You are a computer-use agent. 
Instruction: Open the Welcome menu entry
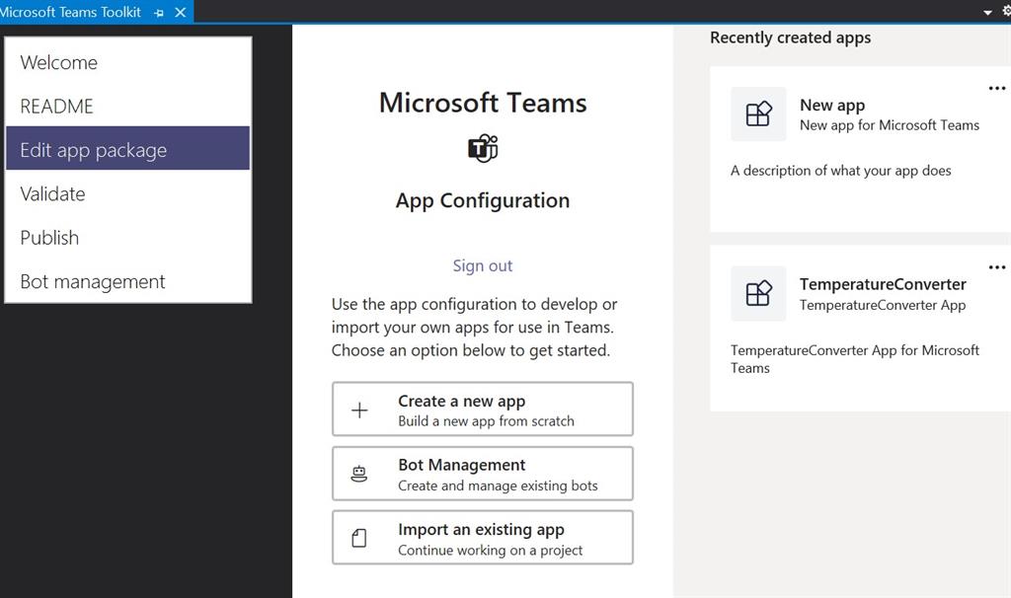[127, 62]
